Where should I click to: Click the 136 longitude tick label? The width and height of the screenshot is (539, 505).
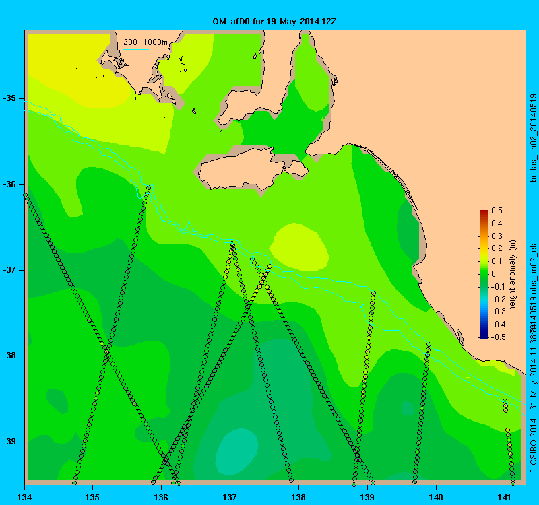[161, 498]
